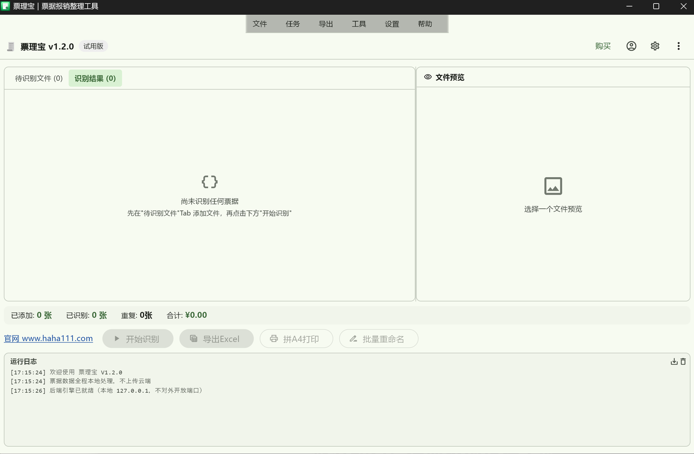Open the 任务 menu
The height and width of the screenshot is (454, 694).
(293, 24)
